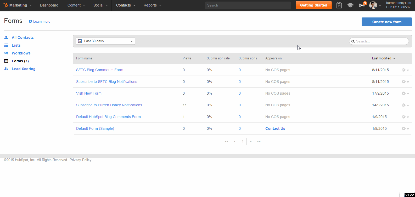Open the calendar icon in top bar
Image resolution: width=415 pixels, height=197 pixels.
tap(339, 5)
